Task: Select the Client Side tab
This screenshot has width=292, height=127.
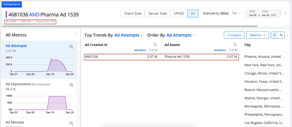Action: click(133, 14)
